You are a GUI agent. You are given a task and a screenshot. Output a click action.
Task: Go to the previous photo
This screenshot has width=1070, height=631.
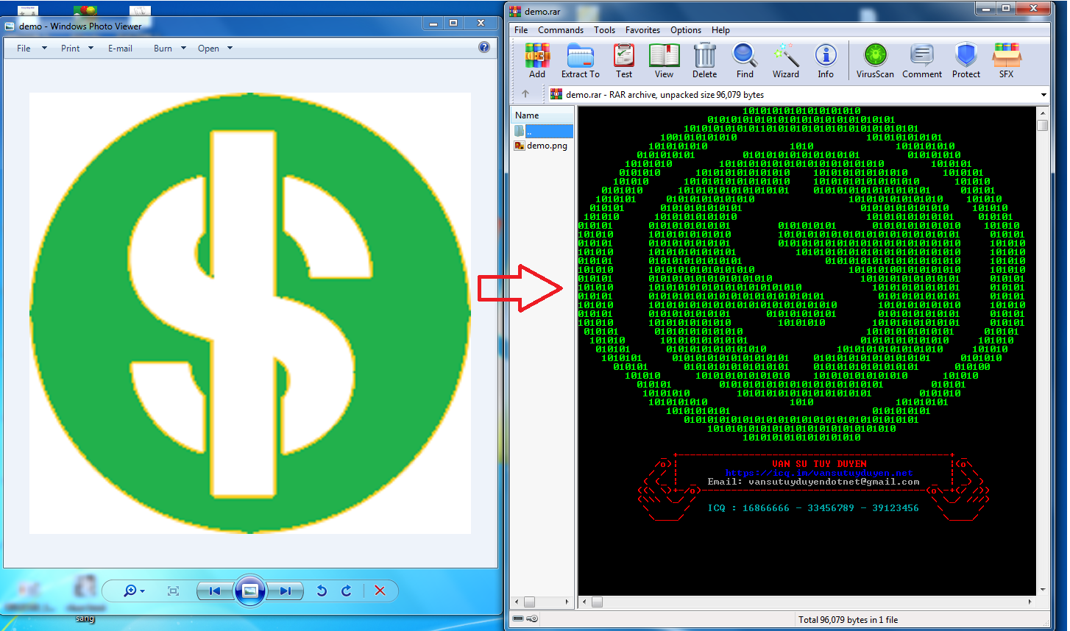click(215, 591)
